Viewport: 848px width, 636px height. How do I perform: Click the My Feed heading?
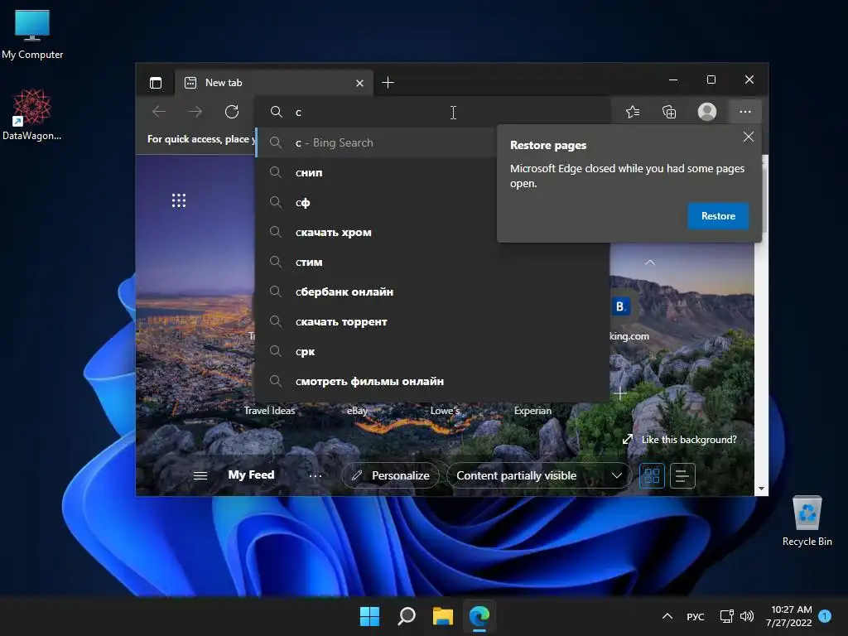(x=251, y=475)
